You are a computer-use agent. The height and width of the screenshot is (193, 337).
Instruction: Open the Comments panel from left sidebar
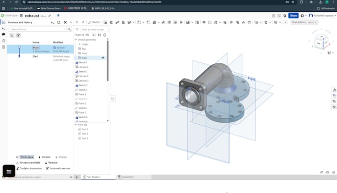[x=3, y=34]
